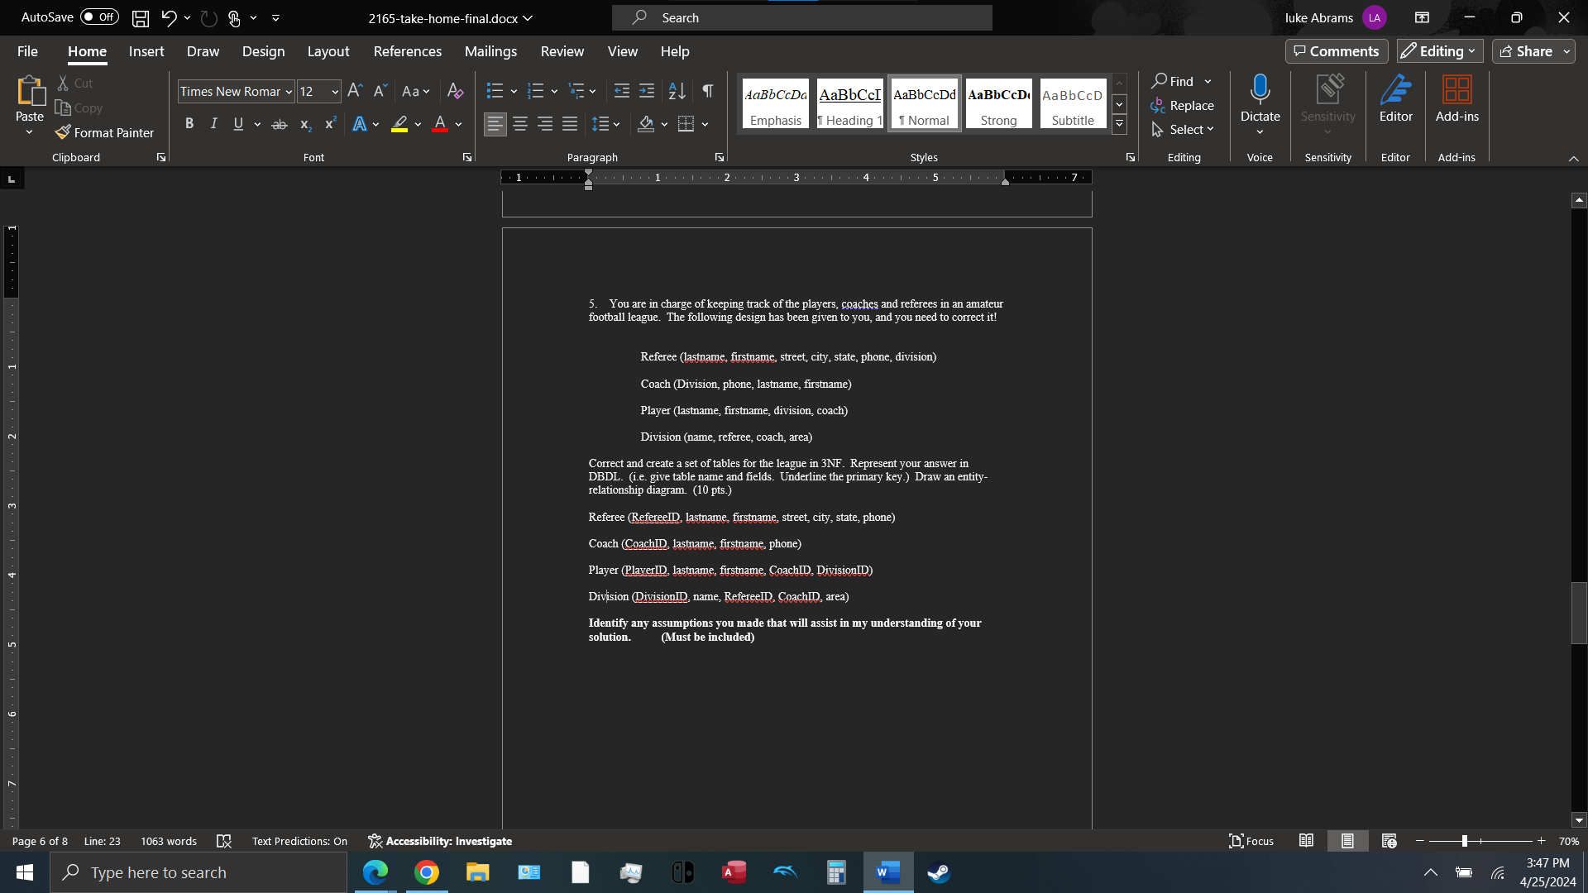Expand the Styles gallery

point(1120,123)
